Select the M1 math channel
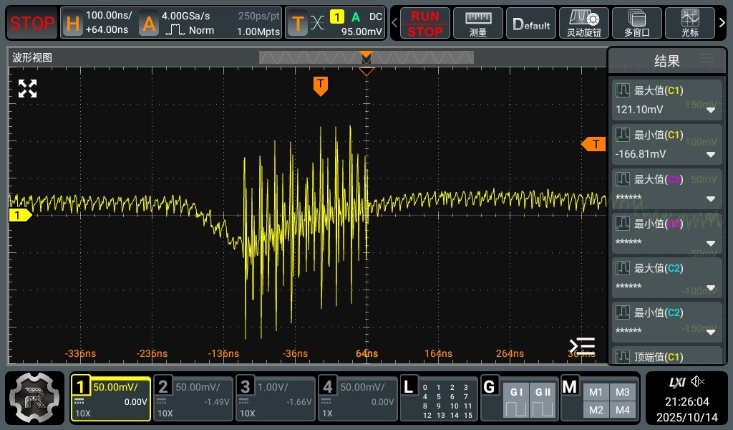 point(596,392)
